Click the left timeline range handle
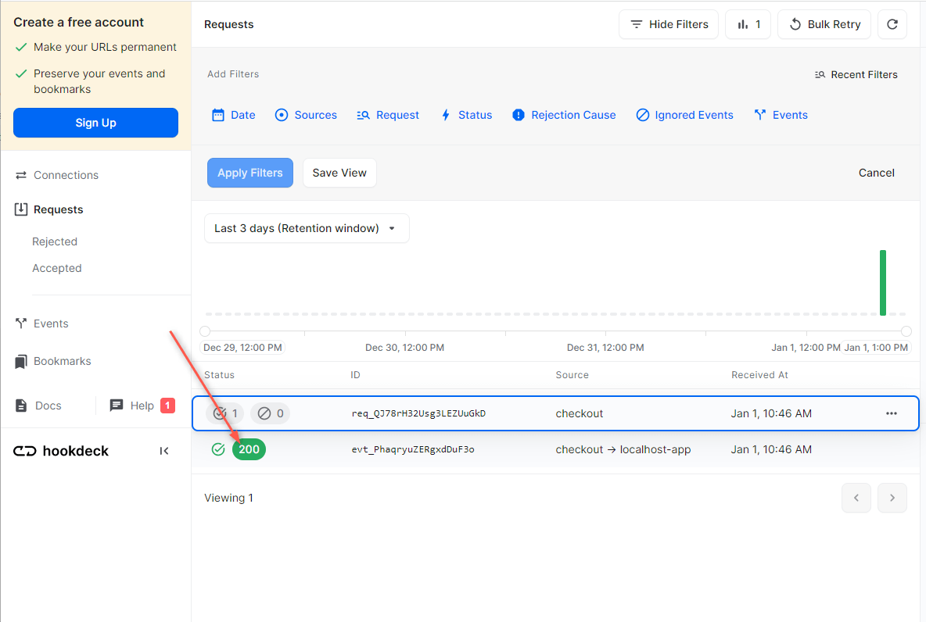This screenshot has height=622, width=926. pos(205,331)
